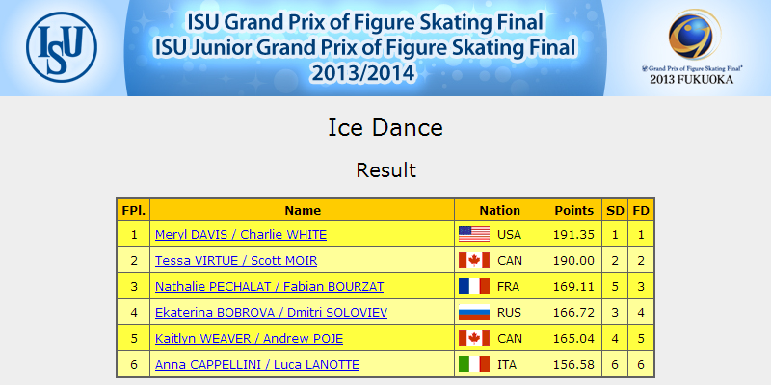The image size is (771, 385).
Task: Click the Italian flag icon
Action: coord(474,364)
